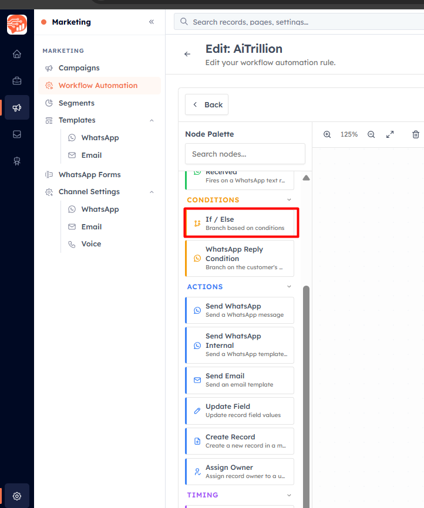Image resolution: width=424 pixels, height=508 pixels.
Task: Click the Send WhatsApp node icon
Action: 197,310
